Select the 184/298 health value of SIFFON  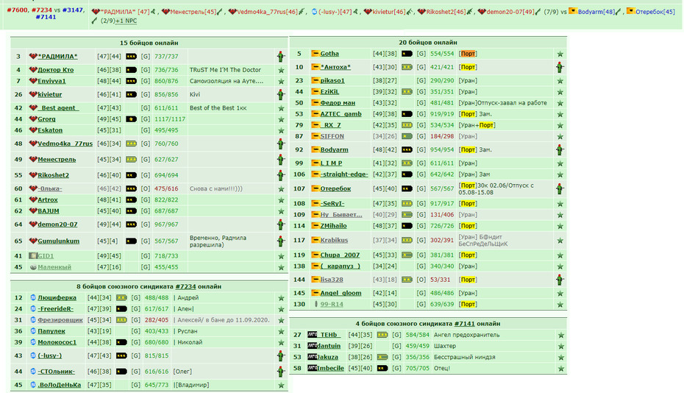[442, 136]
